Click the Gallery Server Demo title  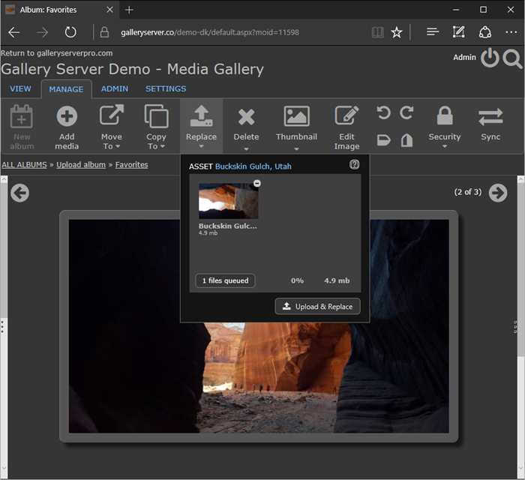pos(132,69)
